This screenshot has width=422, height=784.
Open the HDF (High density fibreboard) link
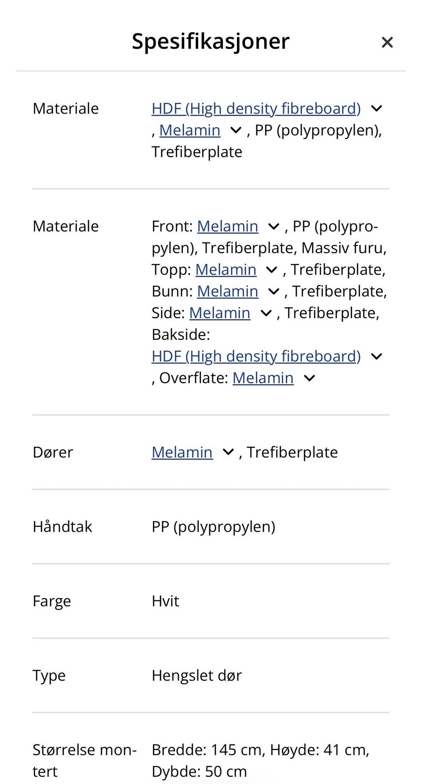pyautogui.click(x=256, y=109)
